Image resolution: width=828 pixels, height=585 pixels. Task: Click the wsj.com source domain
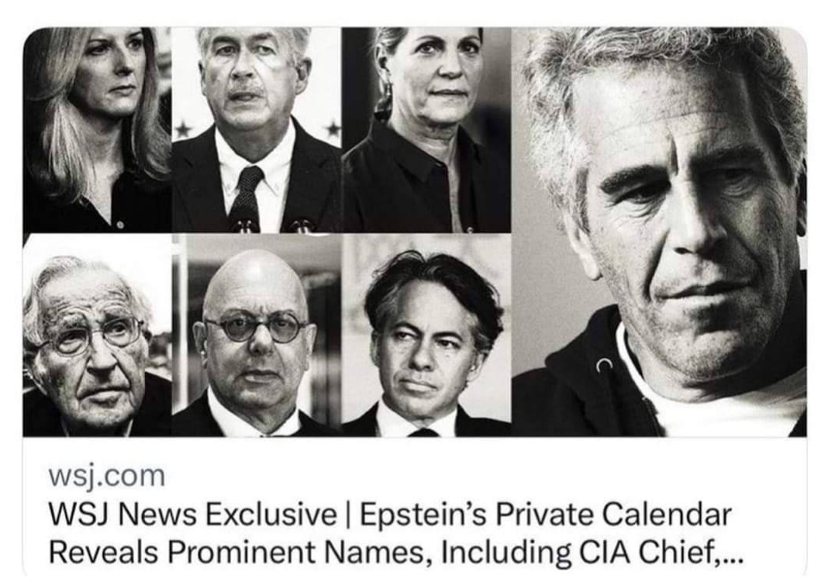(107, 476)
